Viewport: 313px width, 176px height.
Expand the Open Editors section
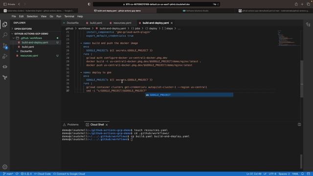(23, 29)
